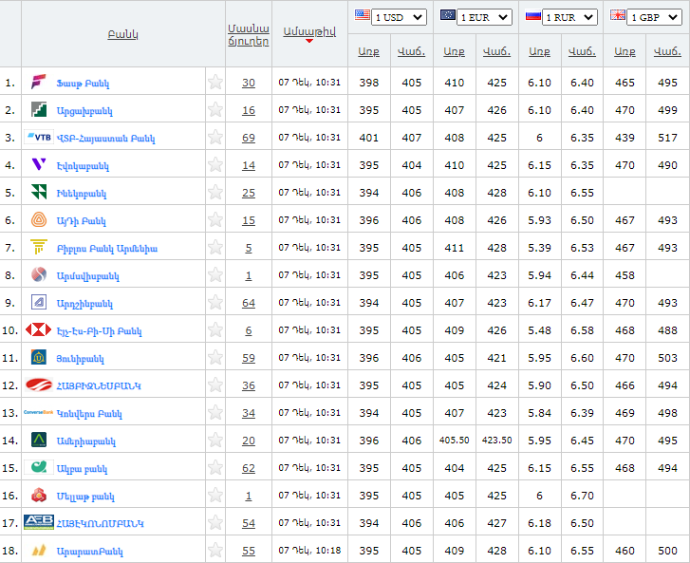Click the Evocabank purple V logo
The width and height of the screenshot is (690, 563).
[39, 165]
